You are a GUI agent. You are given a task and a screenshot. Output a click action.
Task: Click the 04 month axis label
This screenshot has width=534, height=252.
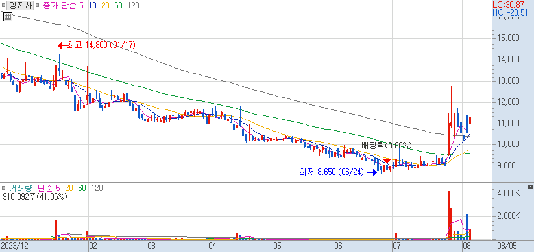pos(213,246)
